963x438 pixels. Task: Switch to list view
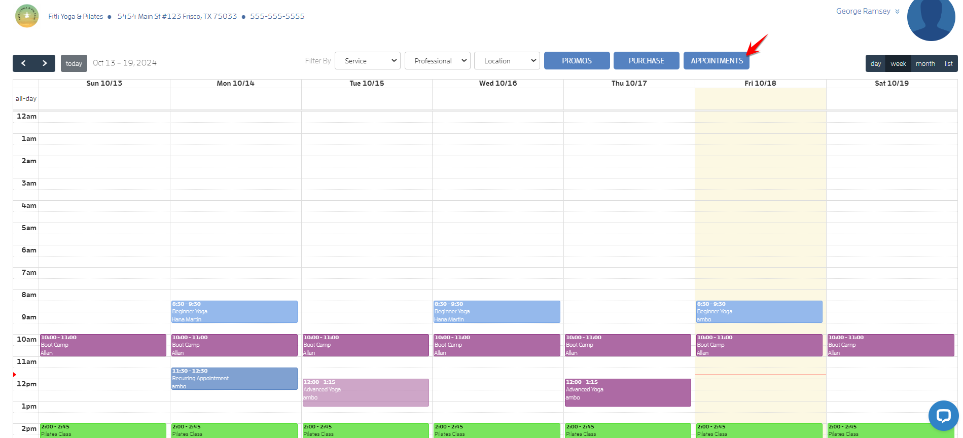click(949, 63)
